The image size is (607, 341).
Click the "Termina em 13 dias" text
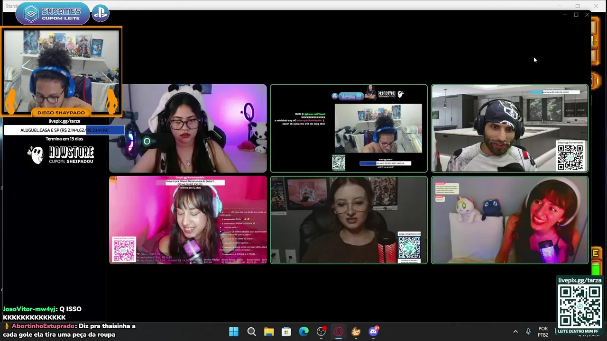[64, 139]
